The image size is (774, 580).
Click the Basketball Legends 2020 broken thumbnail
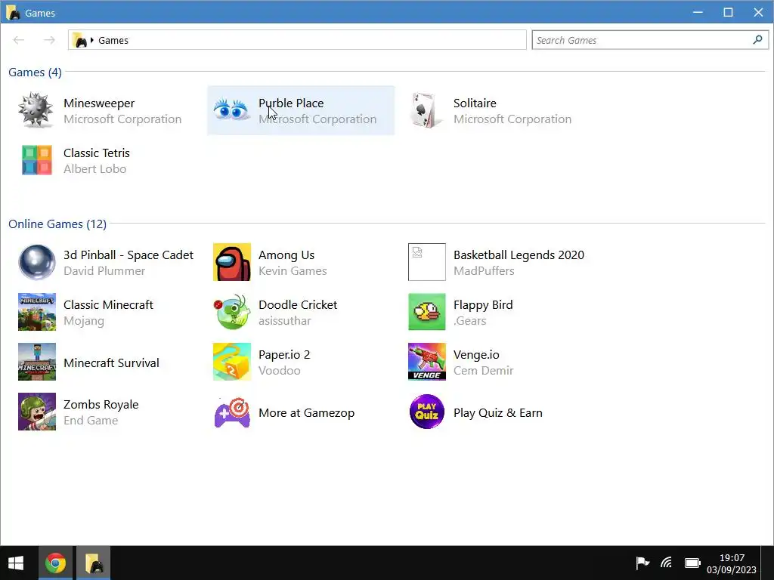pos(427,262)
